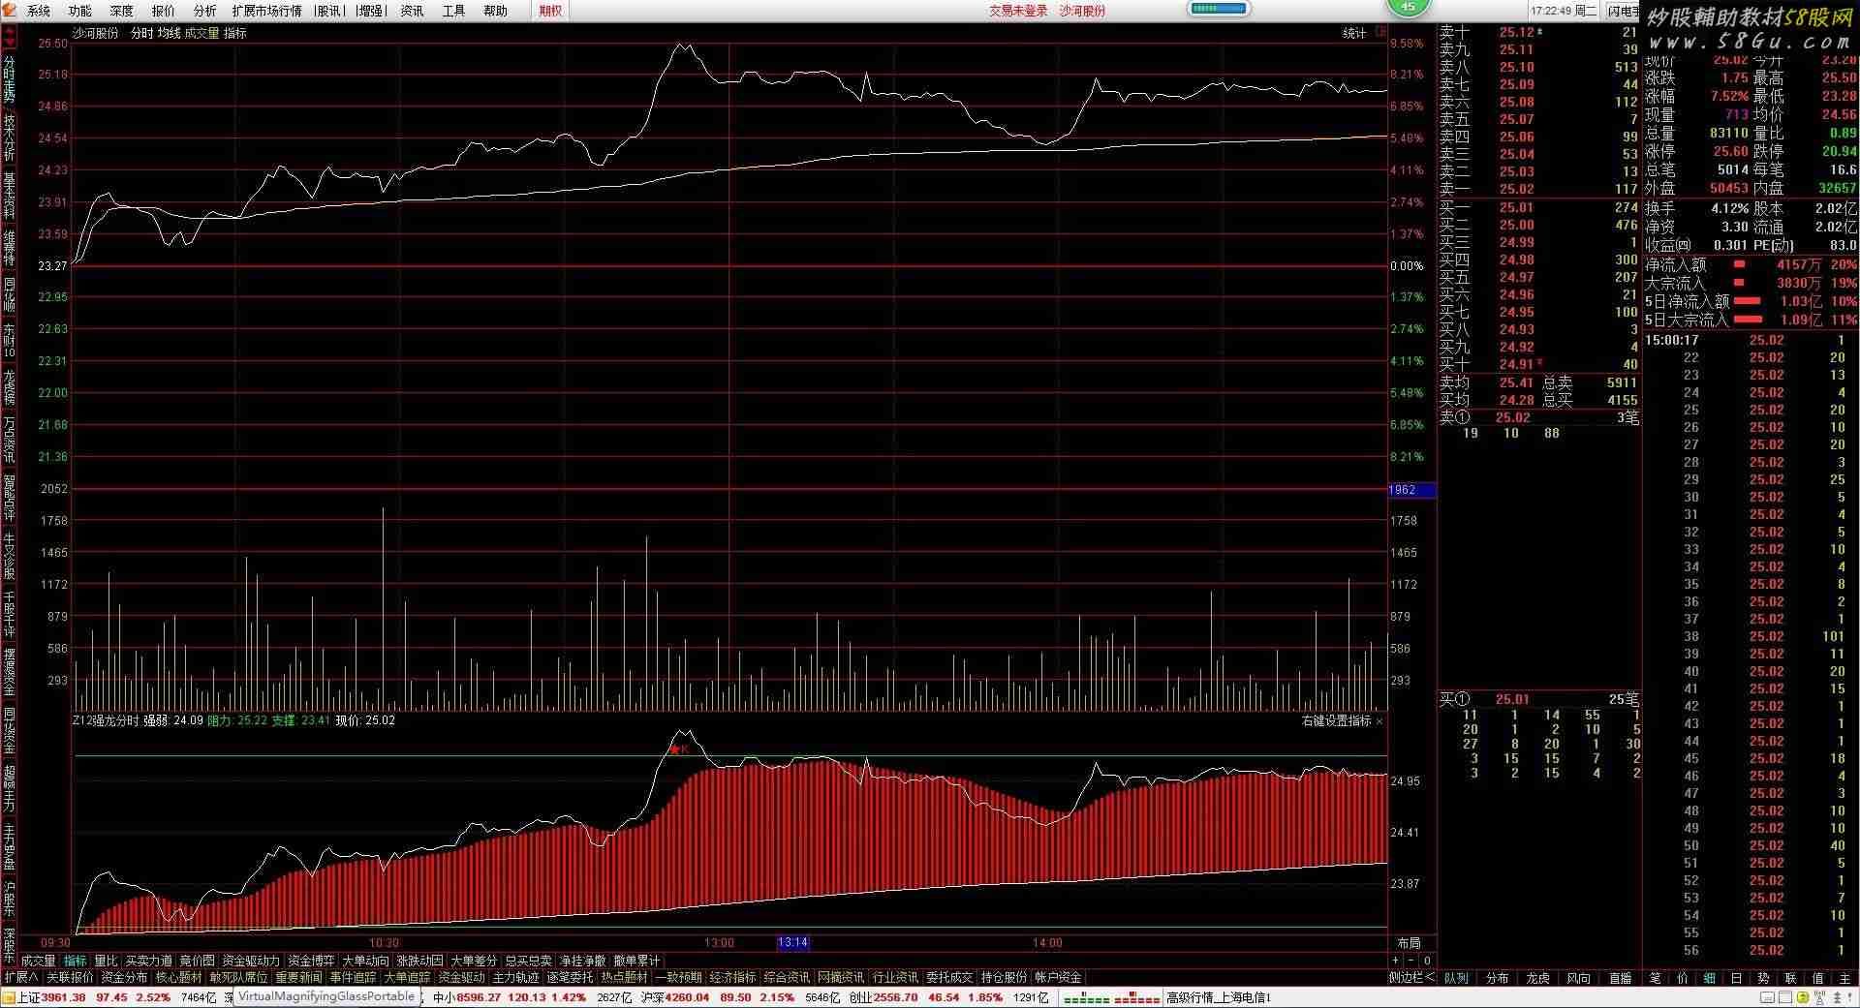
Task: Select the 势 tab in the tick panel
Action: tap(1763, 978)
